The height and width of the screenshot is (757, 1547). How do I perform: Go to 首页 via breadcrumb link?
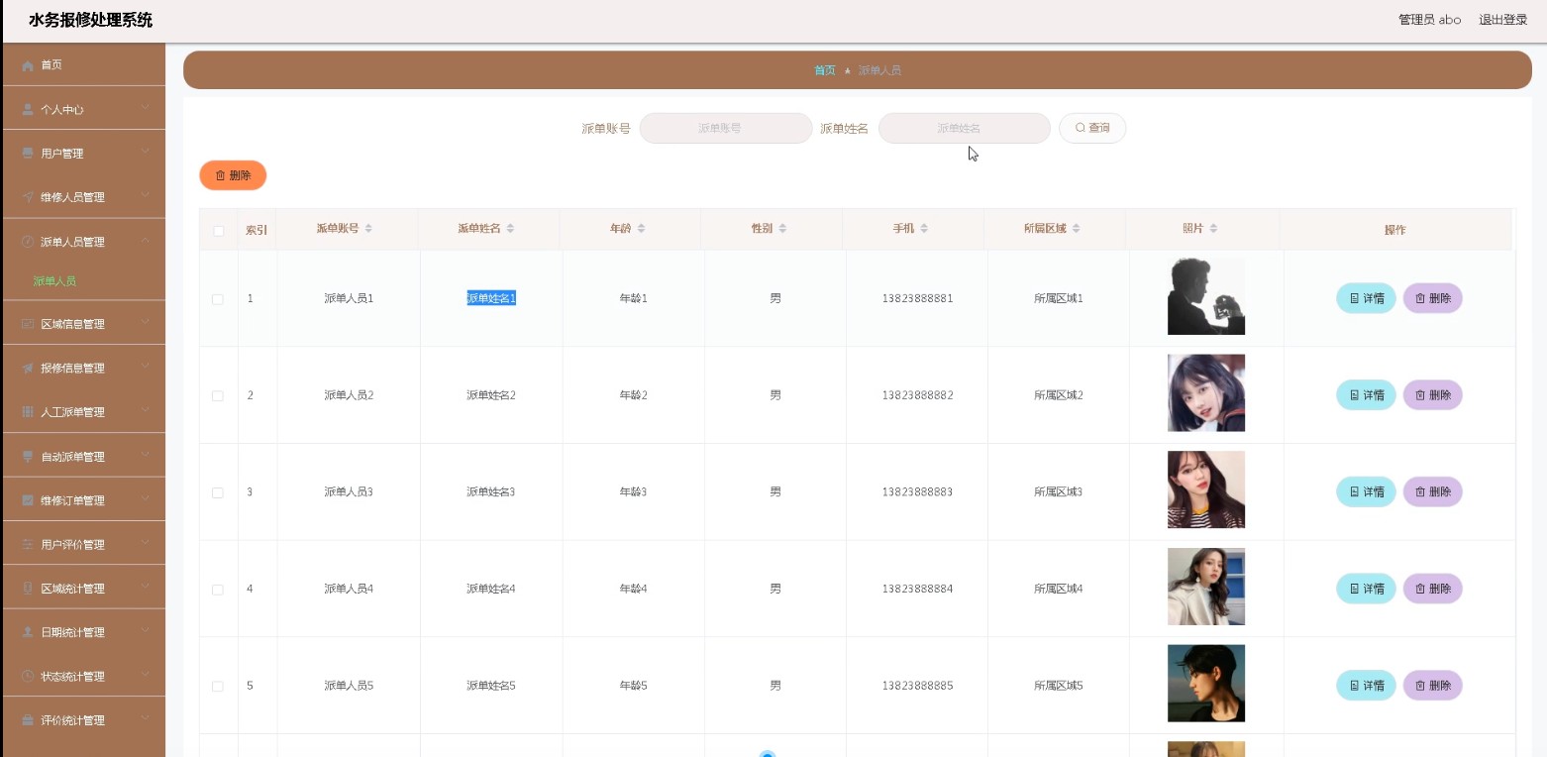point(825,70)
